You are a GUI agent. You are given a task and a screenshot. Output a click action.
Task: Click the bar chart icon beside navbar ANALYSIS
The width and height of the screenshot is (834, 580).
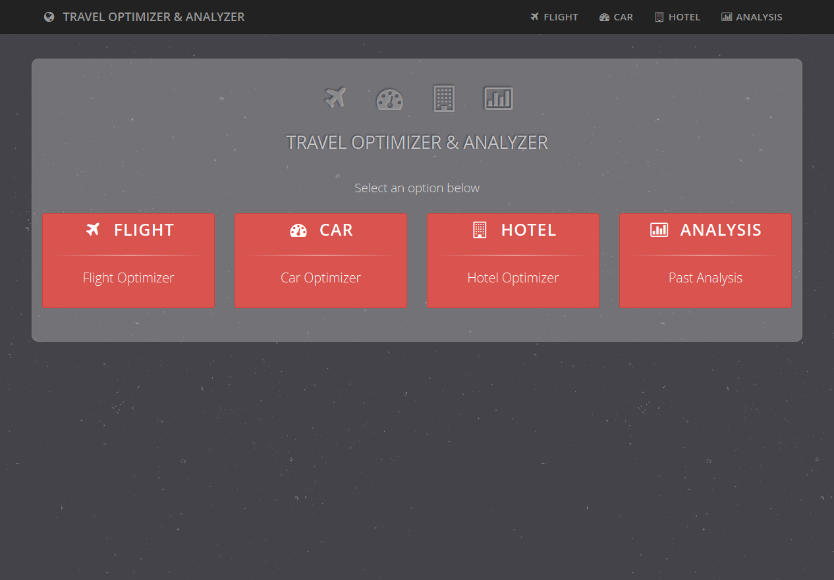click(727, 17)
